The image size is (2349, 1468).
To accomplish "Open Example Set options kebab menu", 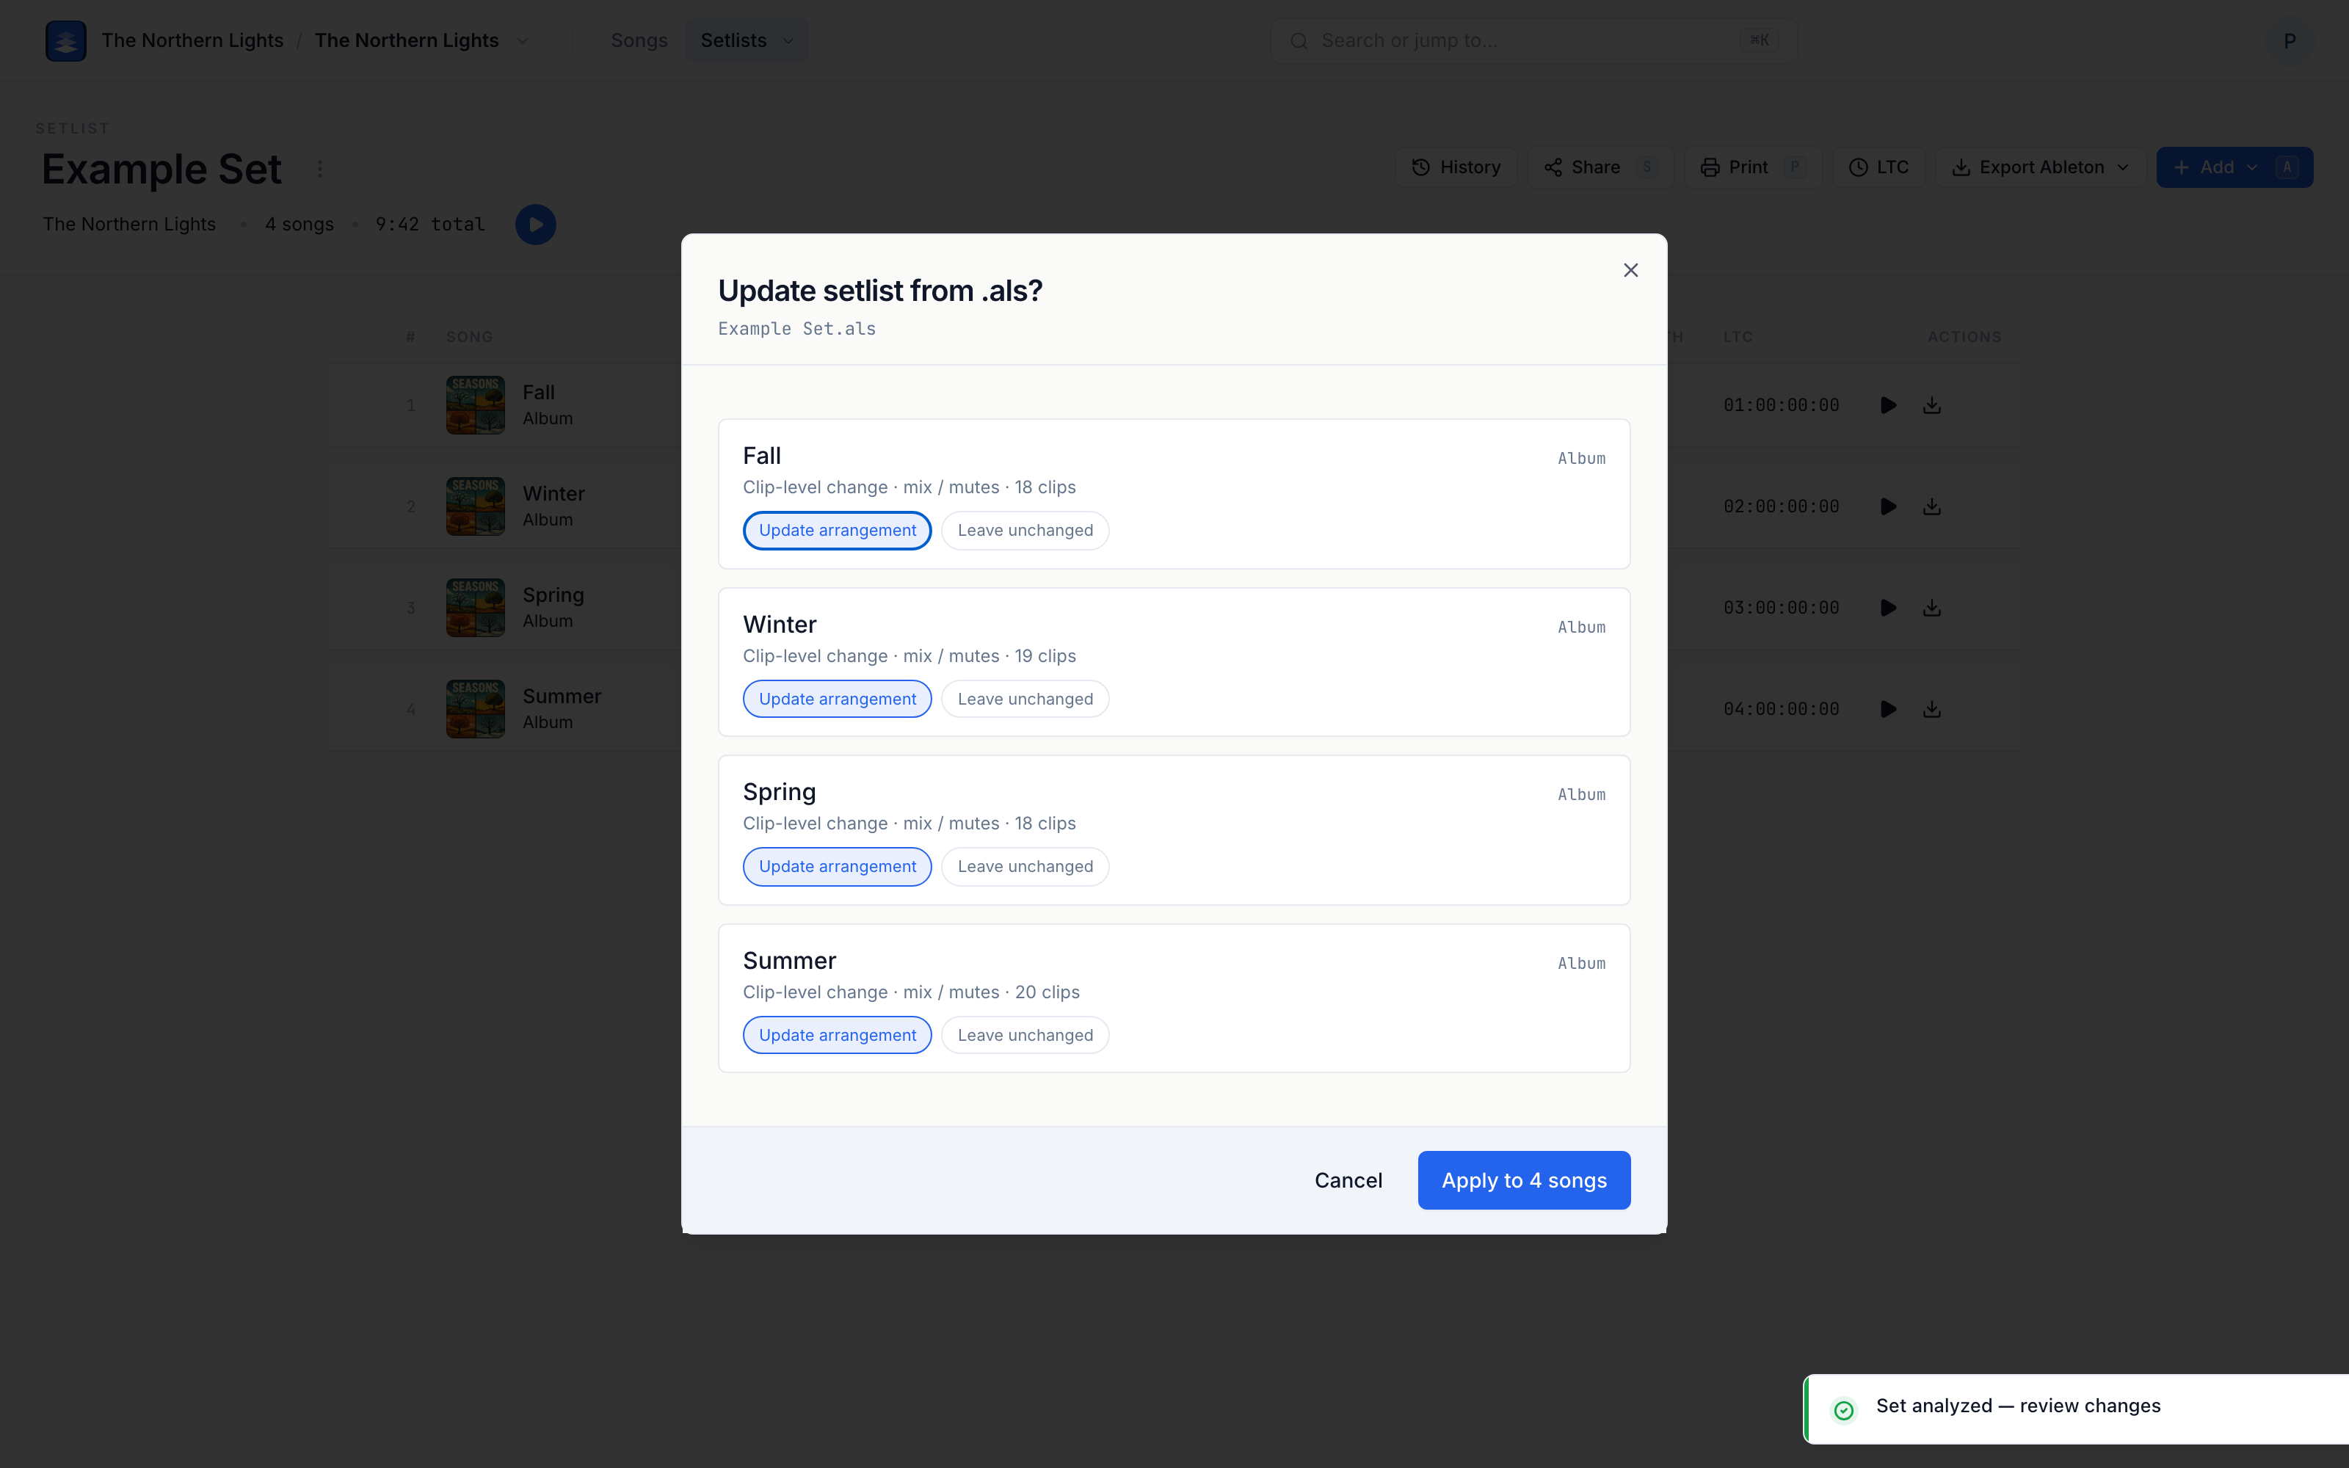I will click(320, 169).
